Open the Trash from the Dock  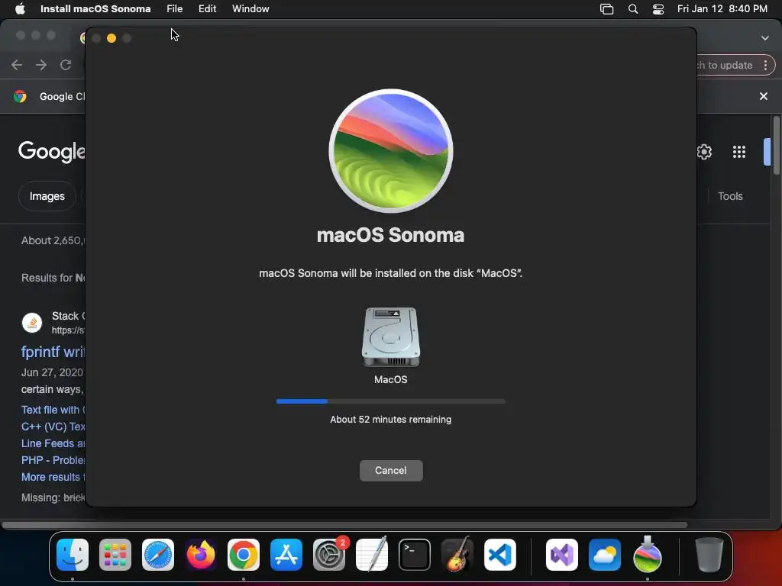[709, 554]
